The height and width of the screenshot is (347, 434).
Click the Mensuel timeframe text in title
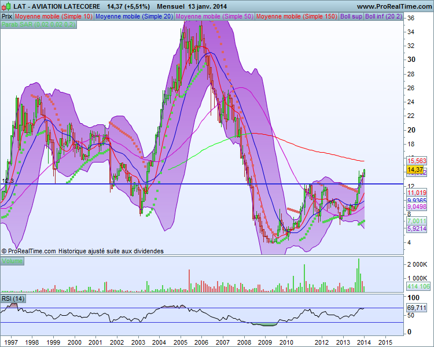click(x=171, y=6)
